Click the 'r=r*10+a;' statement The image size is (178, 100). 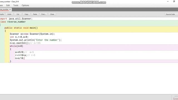click(21, 55)
